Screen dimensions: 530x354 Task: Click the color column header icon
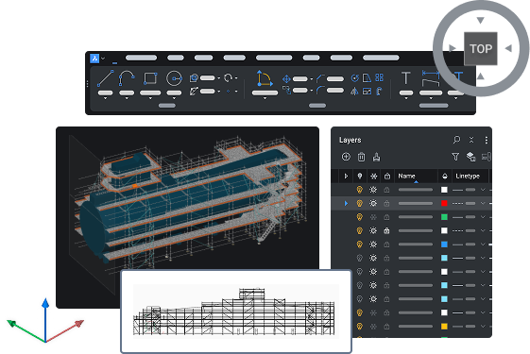[444, 176]
